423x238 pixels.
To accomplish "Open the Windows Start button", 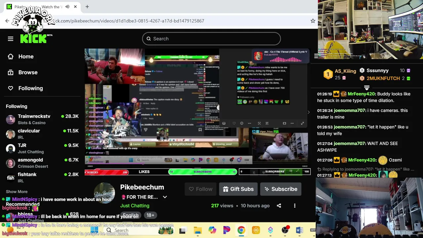I will pyautogui.click(x=94, y=230).
